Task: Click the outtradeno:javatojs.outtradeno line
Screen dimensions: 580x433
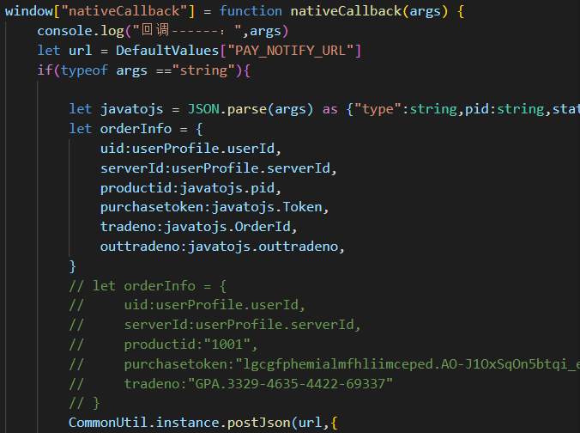Action: 221,247
